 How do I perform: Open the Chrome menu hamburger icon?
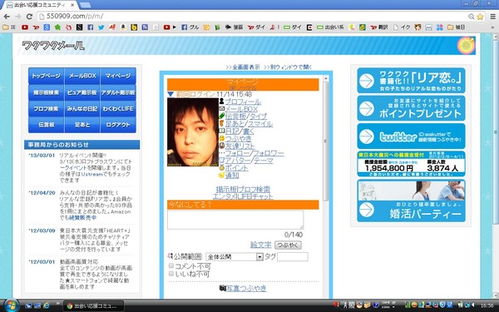tap(492, 17)
